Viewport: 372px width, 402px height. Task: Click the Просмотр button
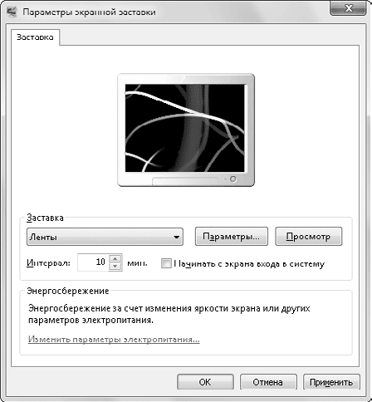click(x=308, y=237)
